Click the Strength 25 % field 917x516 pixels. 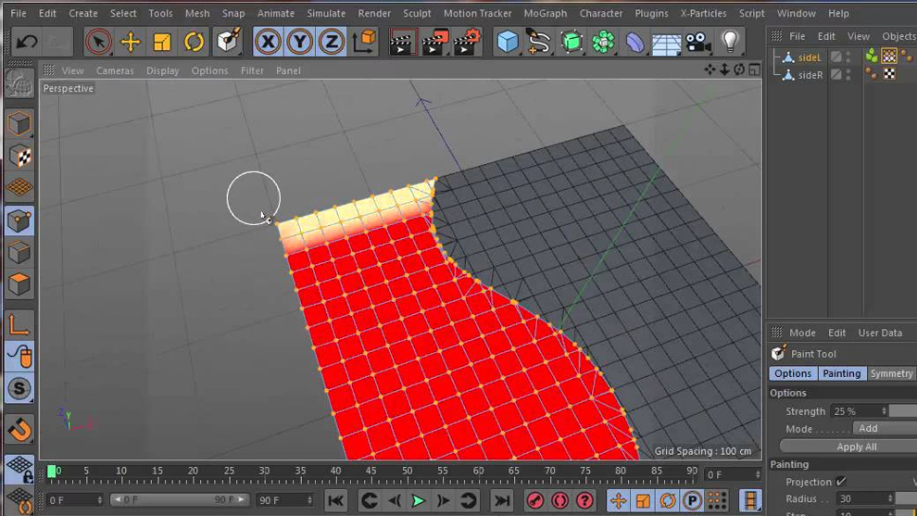click(x=854, y=411)
